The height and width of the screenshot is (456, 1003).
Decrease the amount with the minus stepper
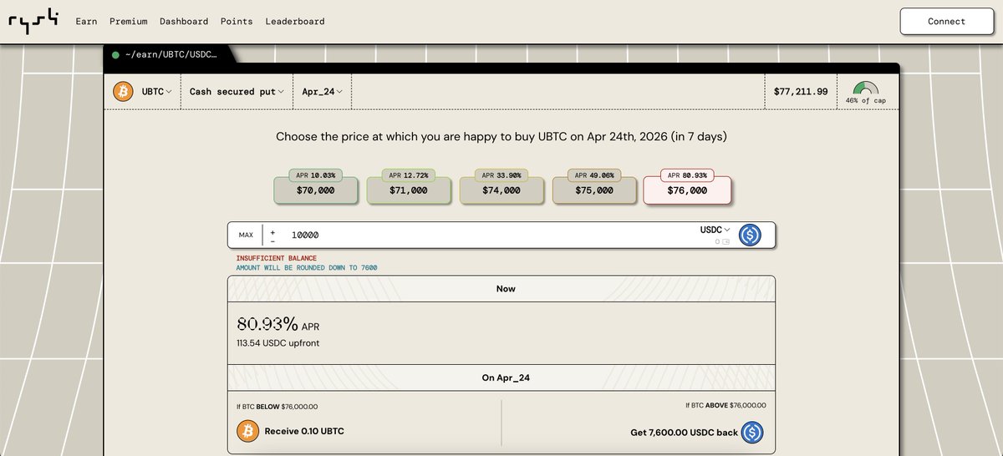pyautogui.click(x=272, y=241)
